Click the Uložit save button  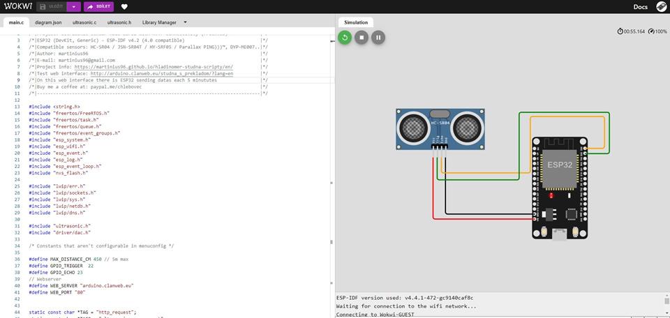52,7
